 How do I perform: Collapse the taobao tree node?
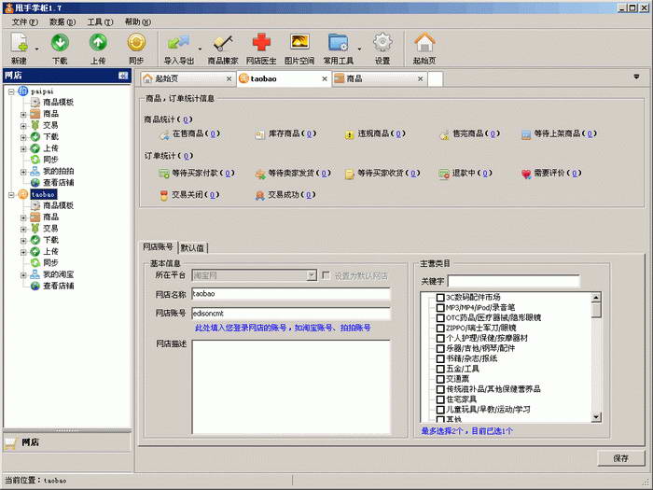tap(11, 194)
